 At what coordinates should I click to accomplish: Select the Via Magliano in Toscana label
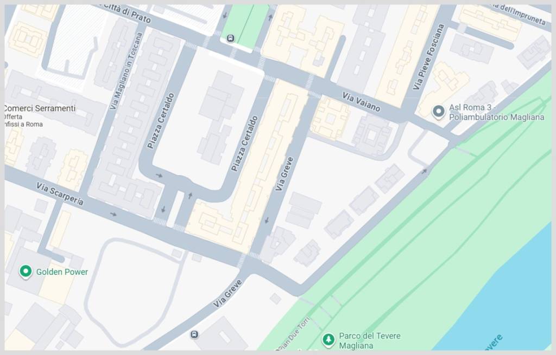[126, 71]
